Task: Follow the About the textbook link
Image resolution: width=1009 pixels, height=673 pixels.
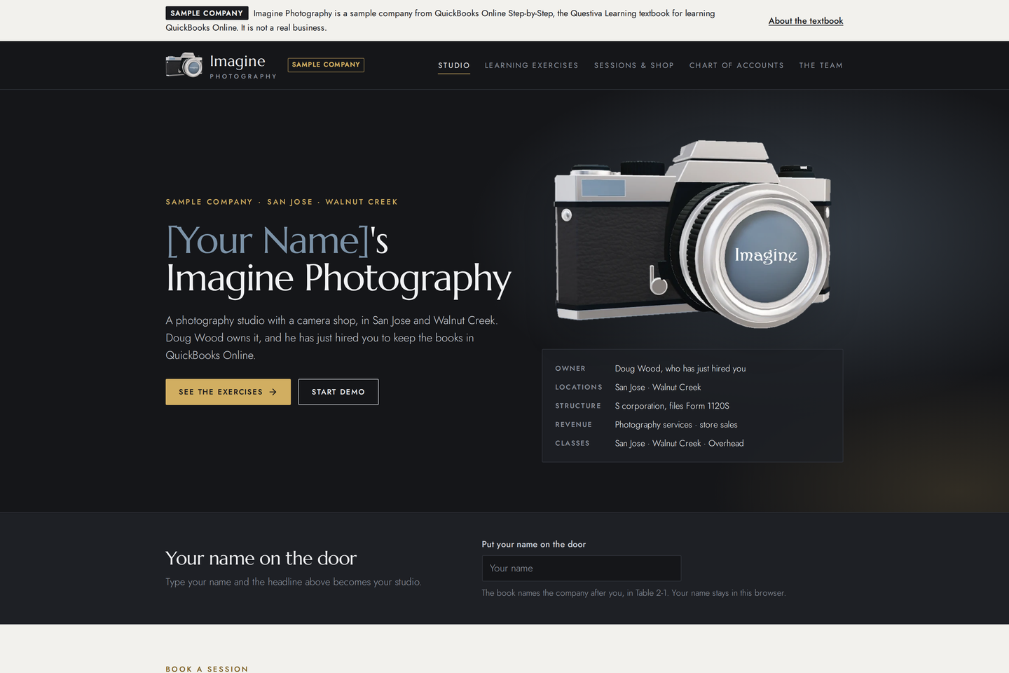Action: tap(806, 21)
